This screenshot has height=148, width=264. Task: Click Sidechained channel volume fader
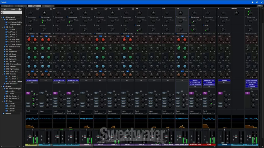click(x=30, y=136)
